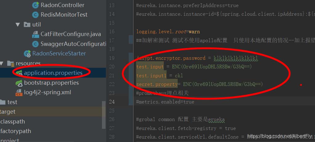315x142 pixels.
Task: Click the bootstrap.properties Spring leaf icon
Action: (x=19, y=83)
